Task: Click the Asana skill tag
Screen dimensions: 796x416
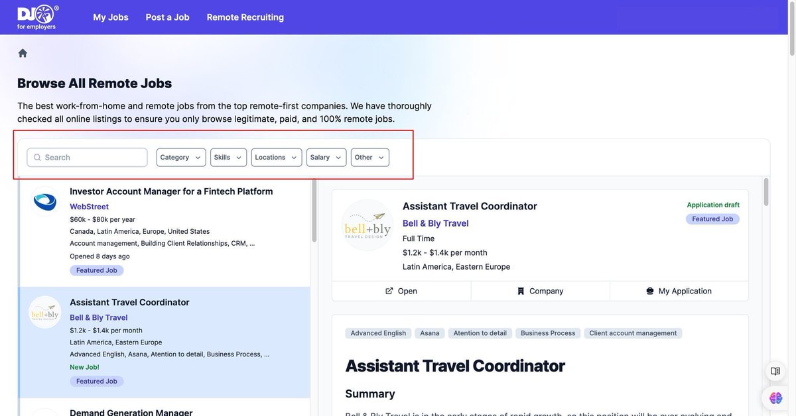Action: 430,333
